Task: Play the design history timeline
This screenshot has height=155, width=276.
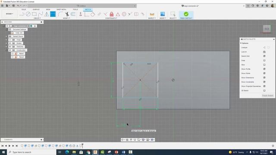Action: (x=9, y=146)
